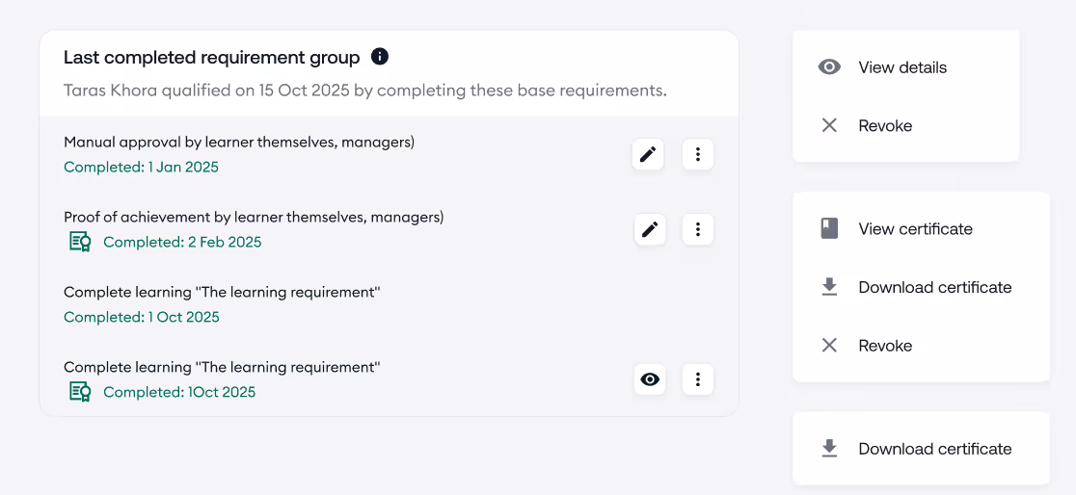The width and height of the screenshot is (1076, 495).
Task: Select View details menu item
Action: (902, 67)
